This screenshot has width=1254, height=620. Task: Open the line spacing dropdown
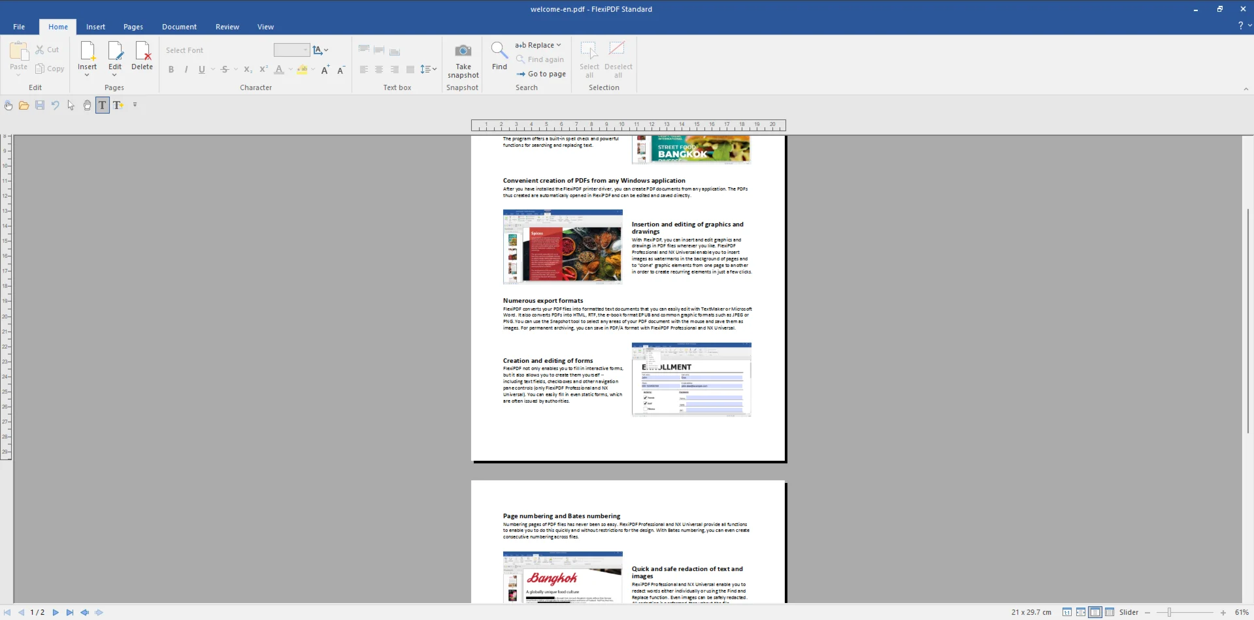coord(429,69)
